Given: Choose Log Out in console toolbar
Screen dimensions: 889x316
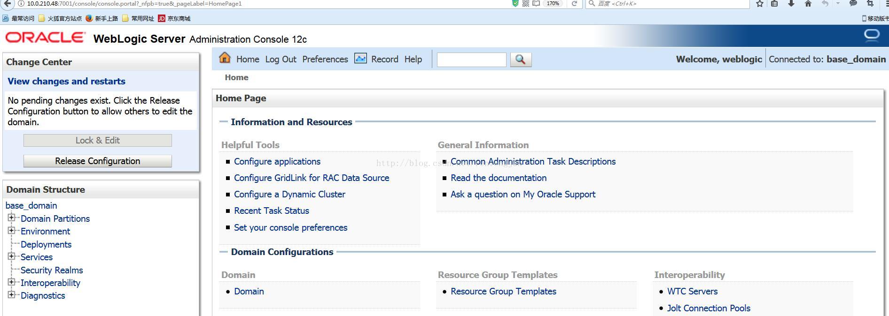Looking at the screenshot, I should coord(281,59).
